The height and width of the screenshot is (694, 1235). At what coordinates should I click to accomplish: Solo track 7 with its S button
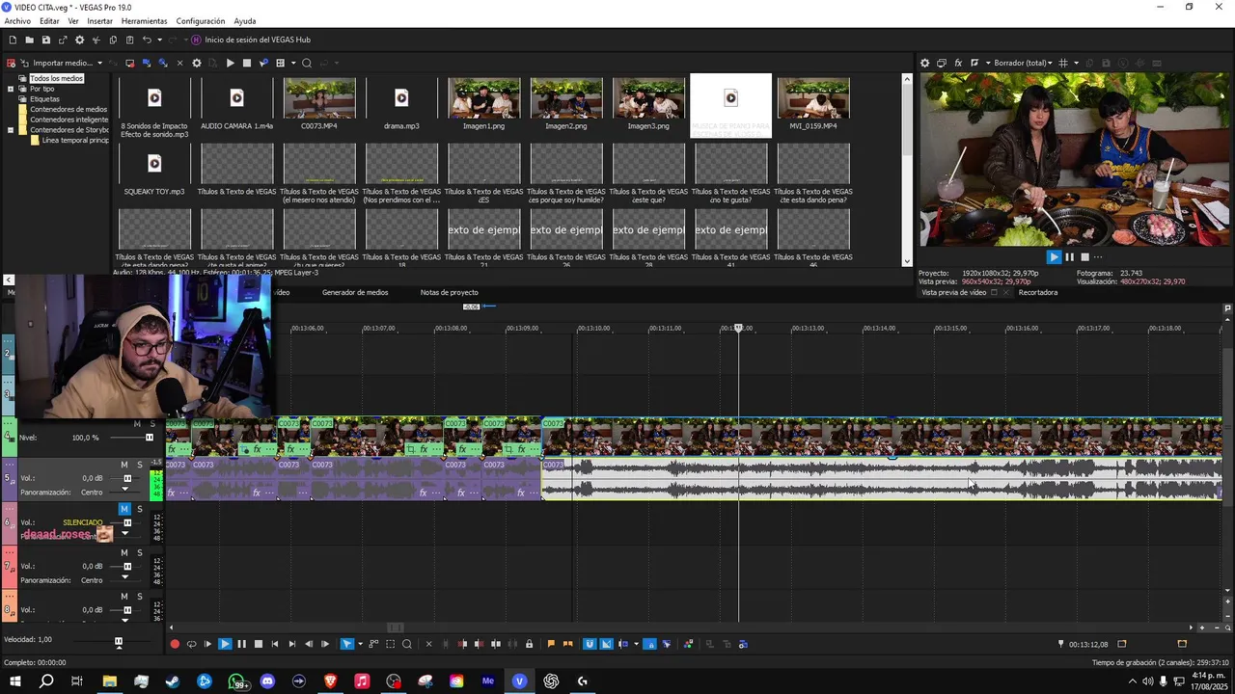point(139,552)
